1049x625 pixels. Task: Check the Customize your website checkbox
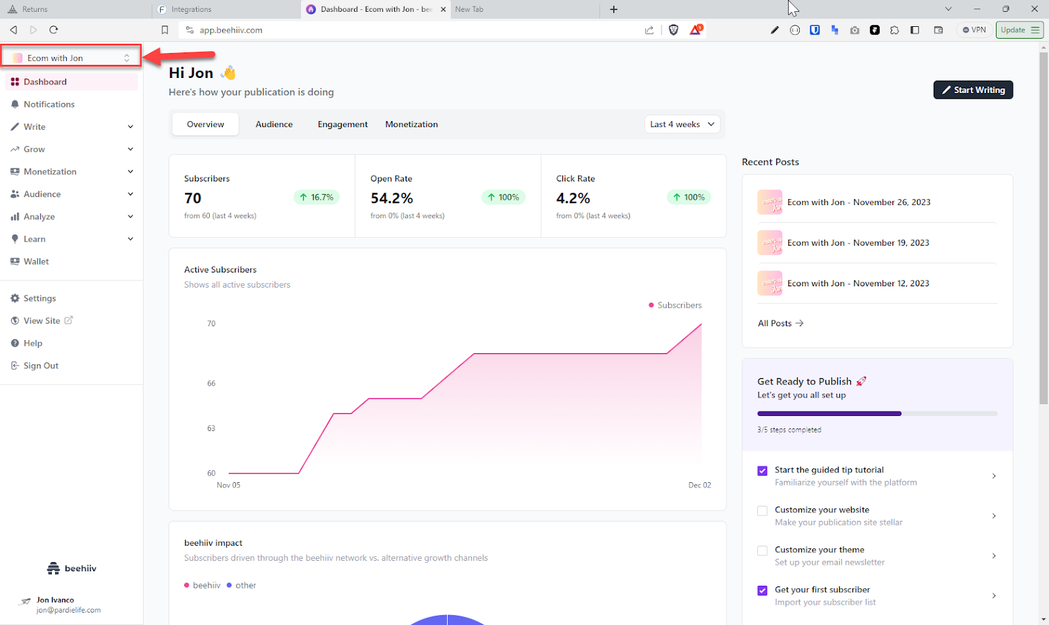[762, 511]
